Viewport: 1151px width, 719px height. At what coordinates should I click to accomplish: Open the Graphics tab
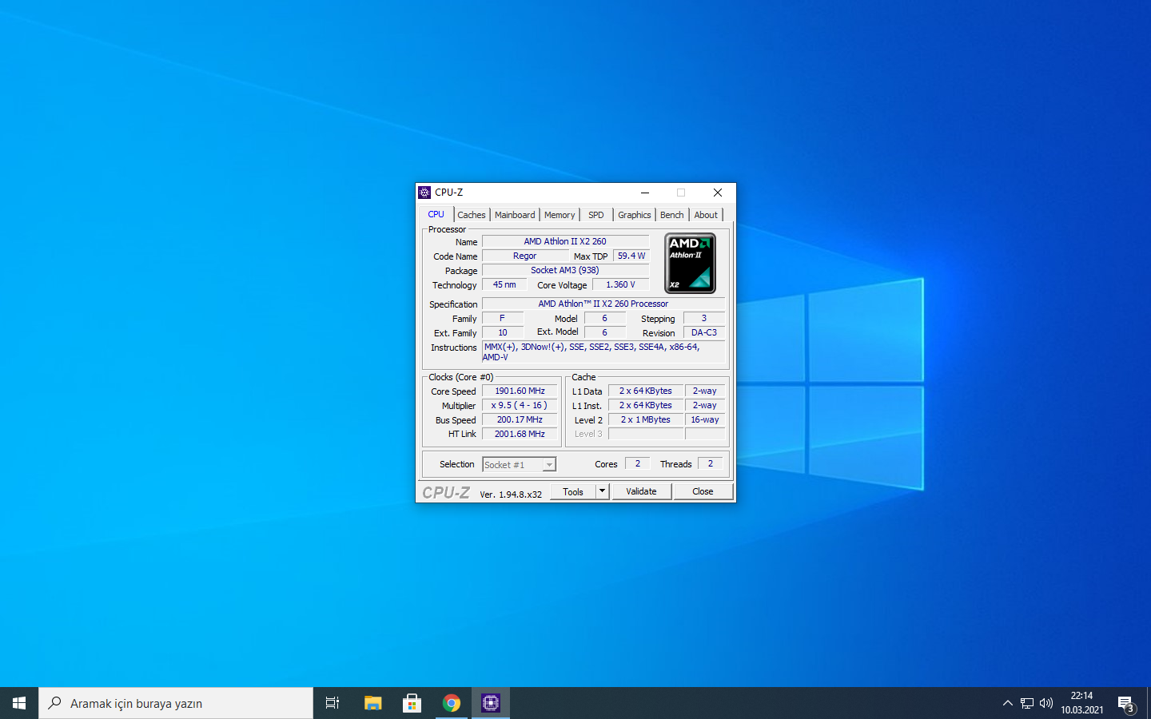click(x=634, y=215)
